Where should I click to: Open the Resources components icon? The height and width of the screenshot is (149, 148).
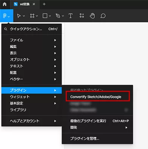point(82,16)
